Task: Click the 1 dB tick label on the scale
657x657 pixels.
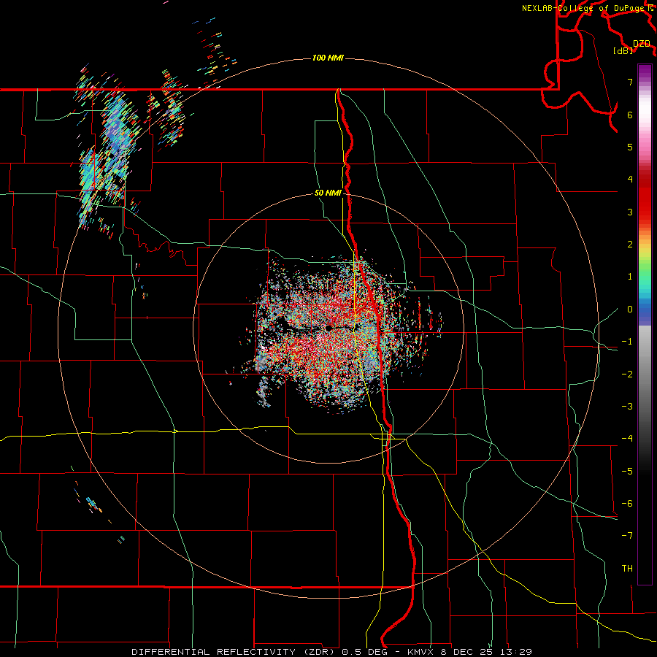Action: click(630, 277)
